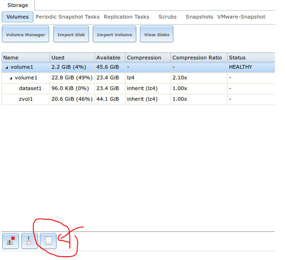Open the View Disks dialog

click(157, 35)
